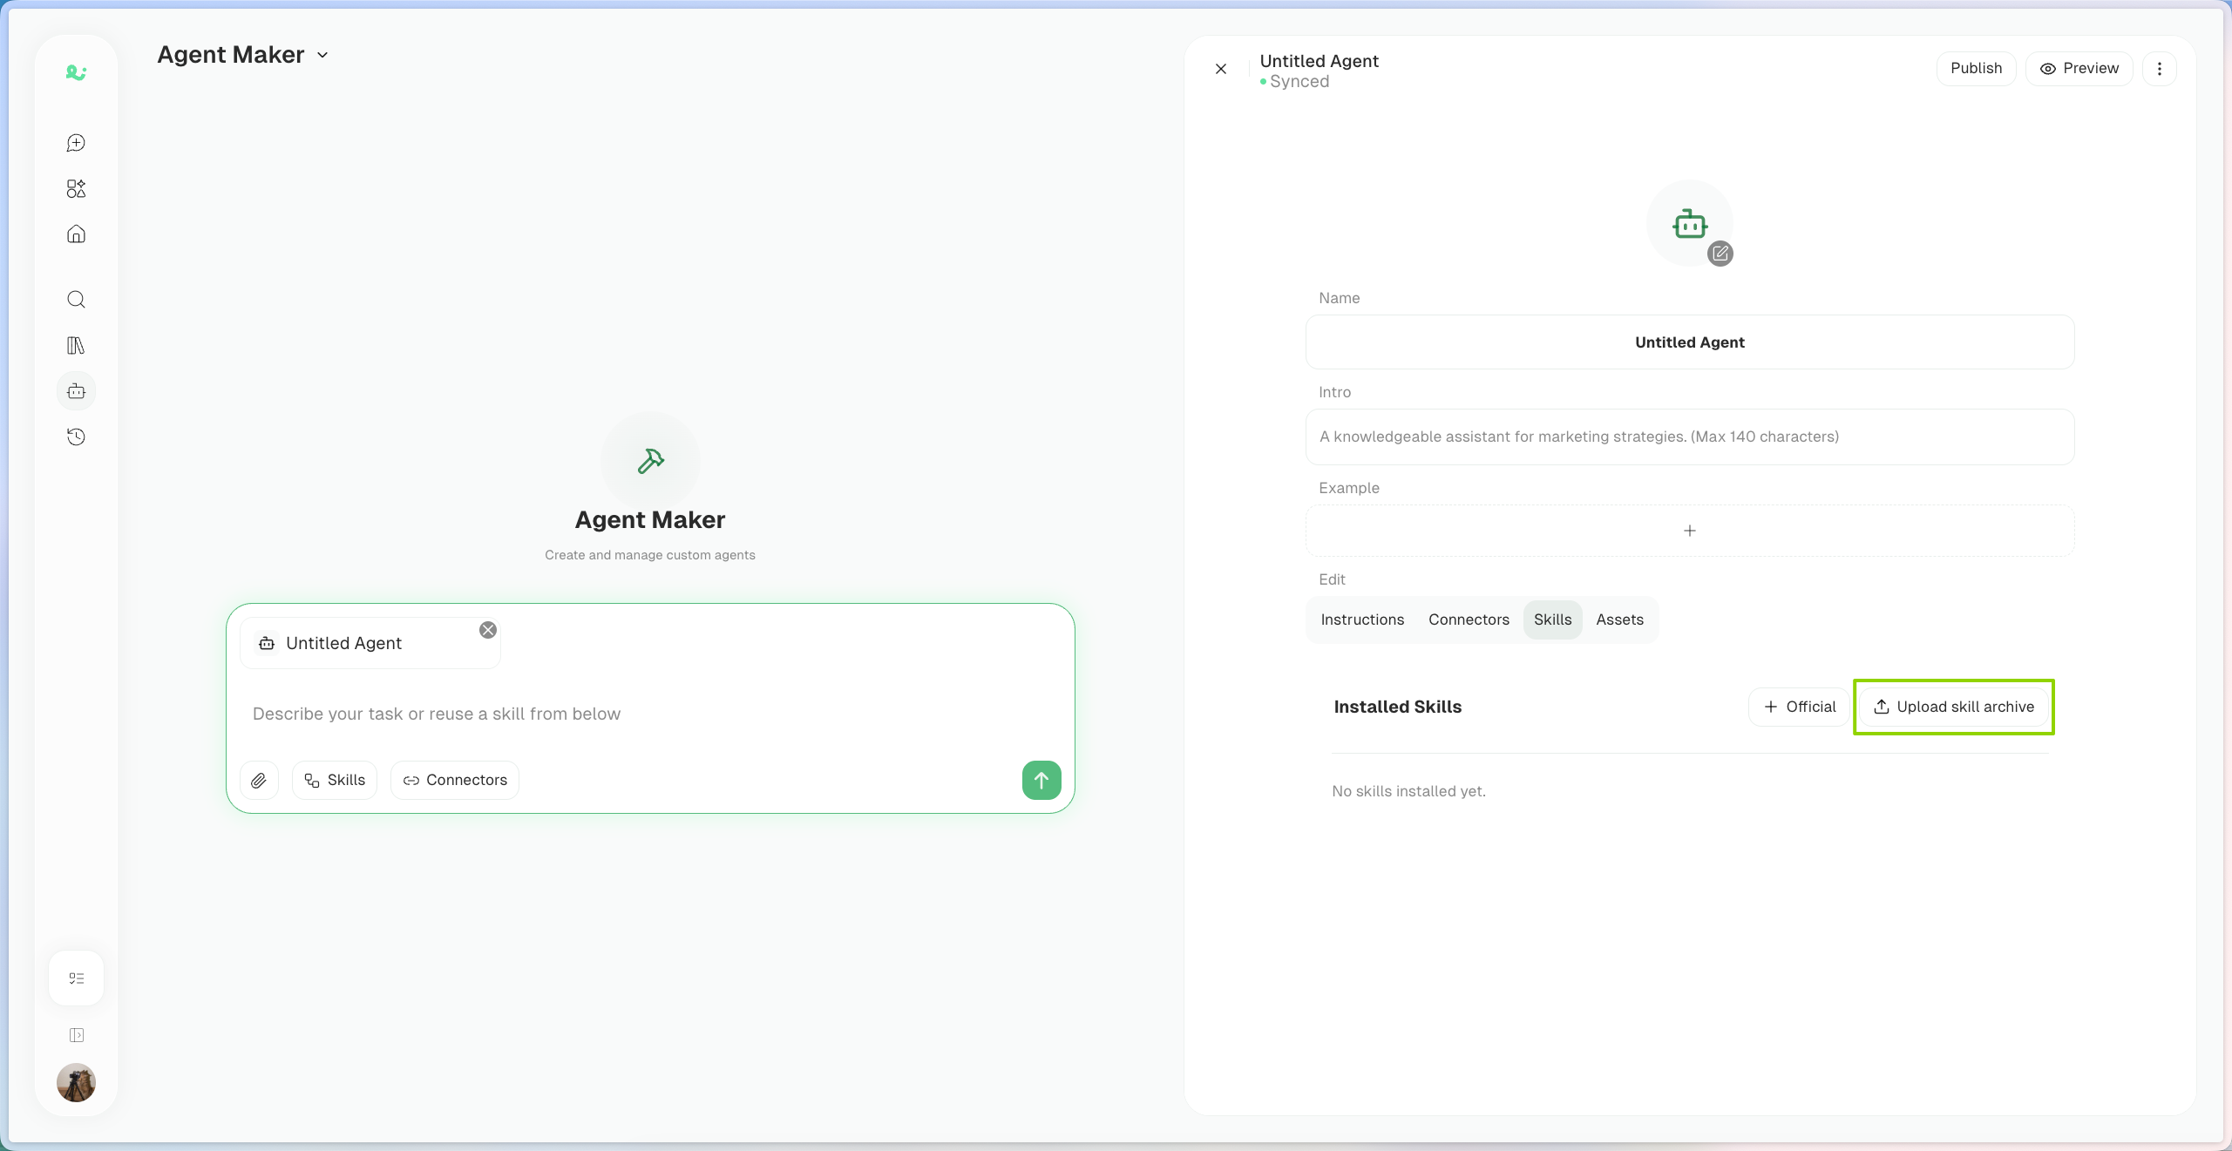Add an example with the plus
The image size is (2232, 1151).
pos(1689,531)
